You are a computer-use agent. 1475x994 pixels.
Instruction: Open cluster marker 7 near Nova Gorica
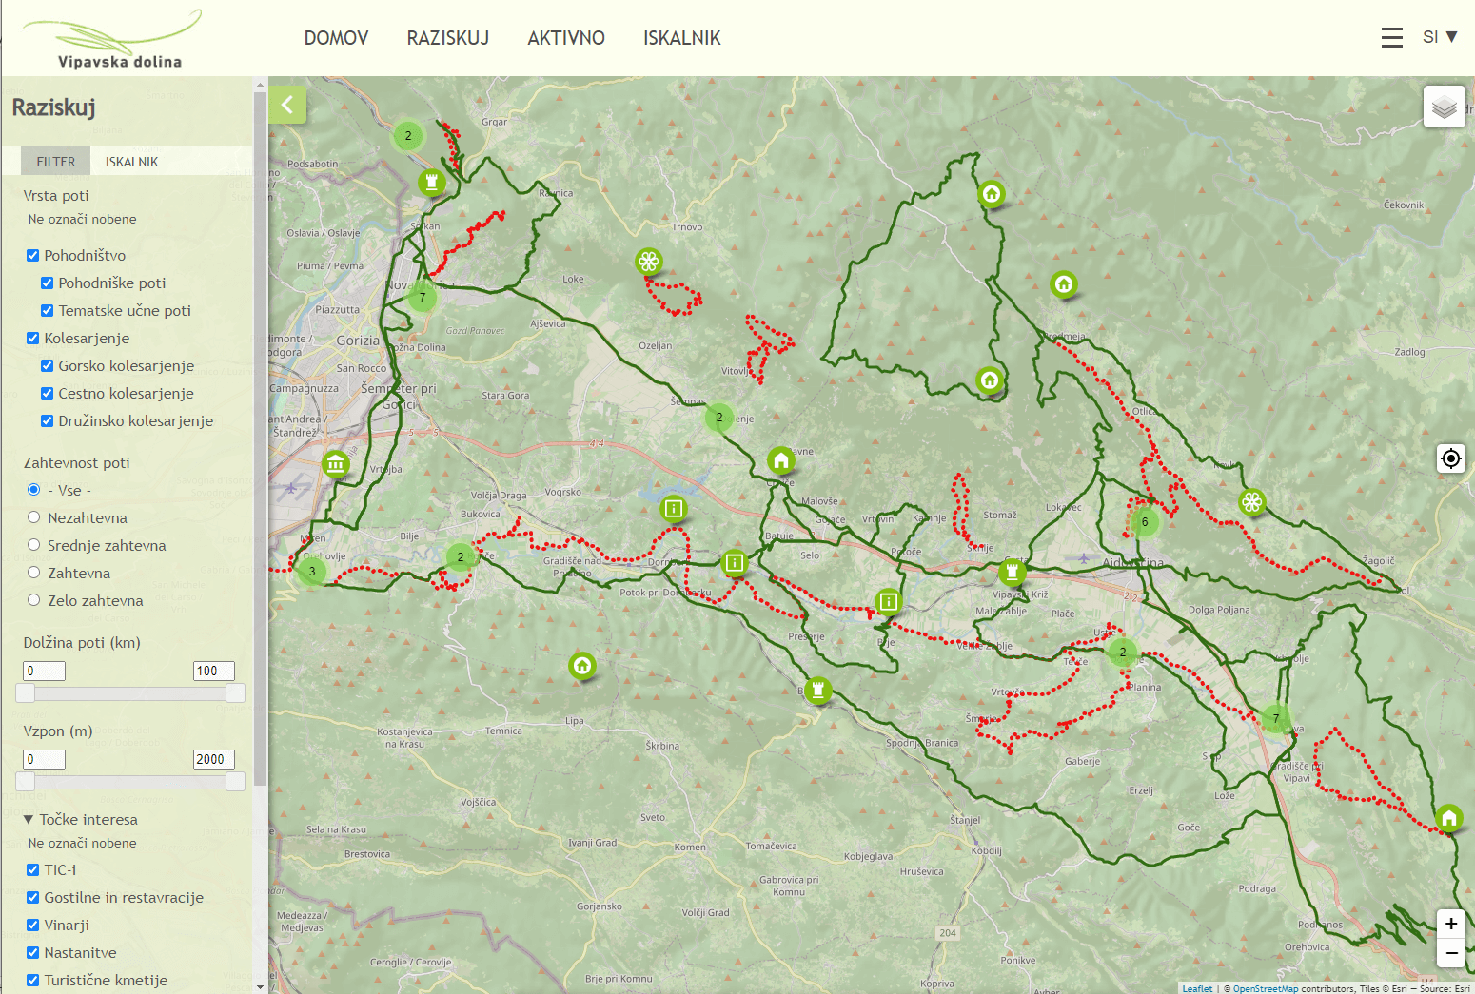click(422, 297)
